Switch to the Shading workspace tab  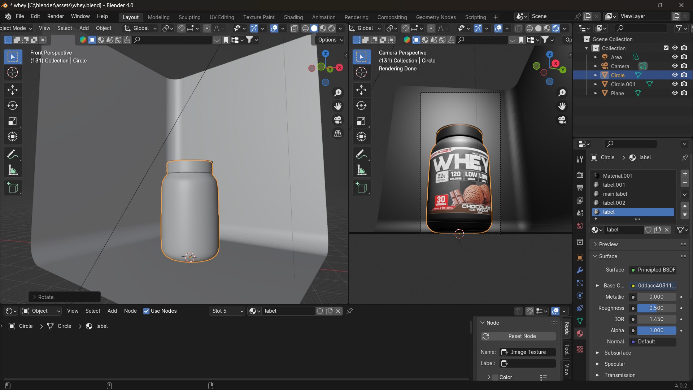(x=293, y=17)
